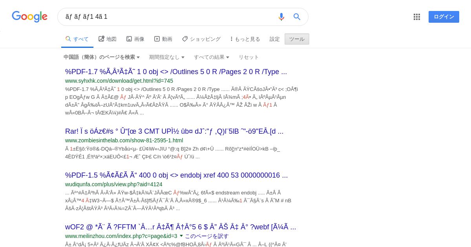This screenshot has height=247, width=471.
Task: Click the blue magnifier search button
Action: 297,17
